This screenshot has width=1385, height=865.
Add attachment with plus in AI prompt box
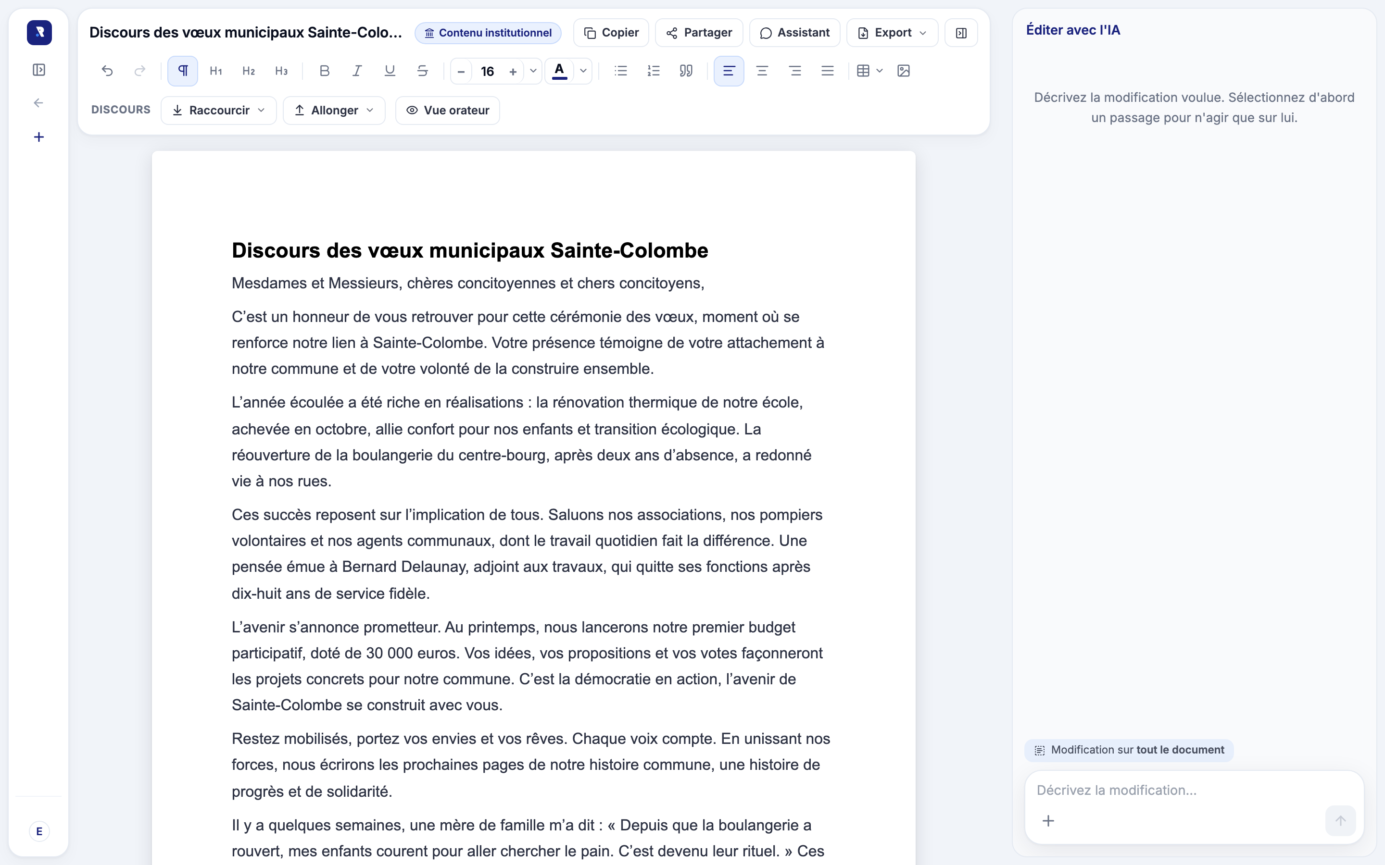[x=1048, y=821]
